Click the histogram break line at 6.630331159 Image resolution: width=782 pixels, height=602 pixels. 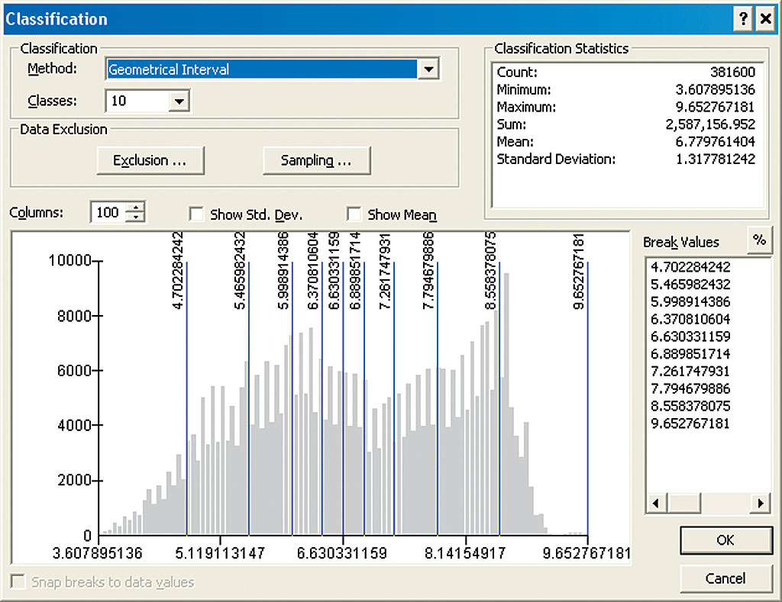coord(343,399)
